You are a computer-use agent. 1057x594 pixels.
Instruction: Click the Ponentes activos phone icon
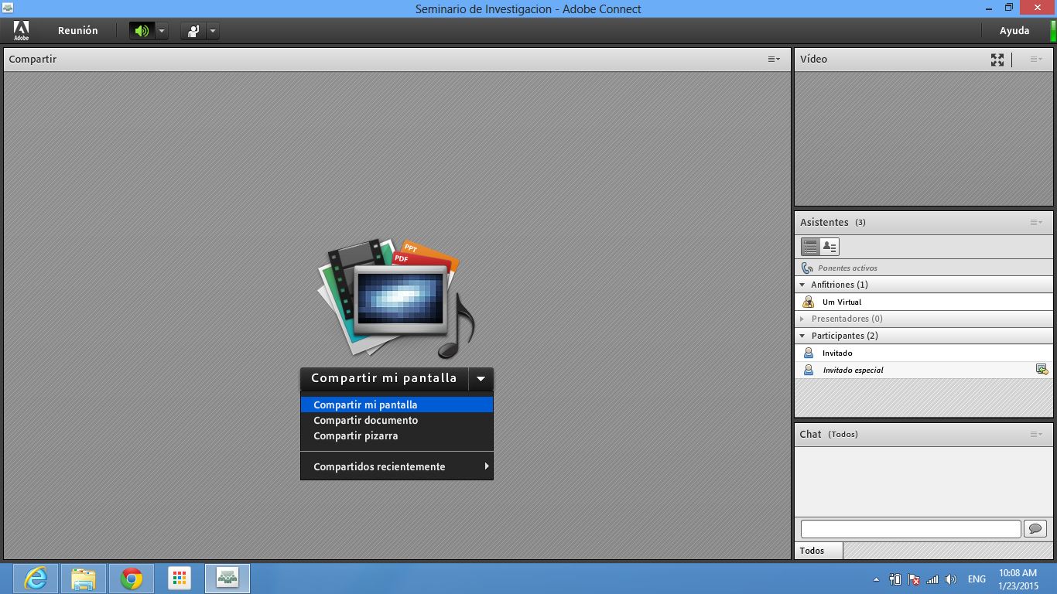[x=807, y=268]
